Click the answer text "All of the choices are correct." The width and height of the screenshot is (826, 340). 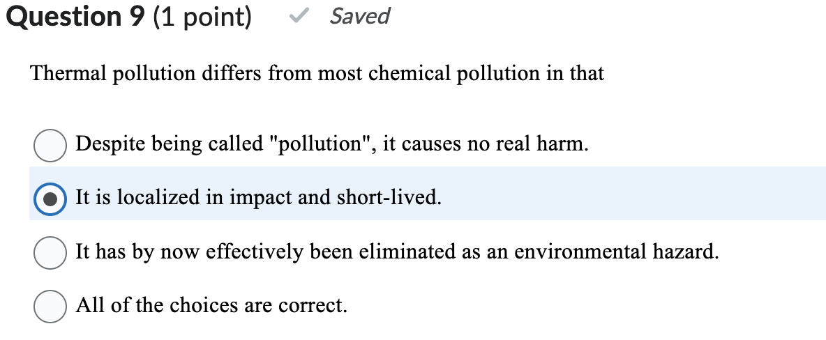pyautogui.click(x=211, y=306)
